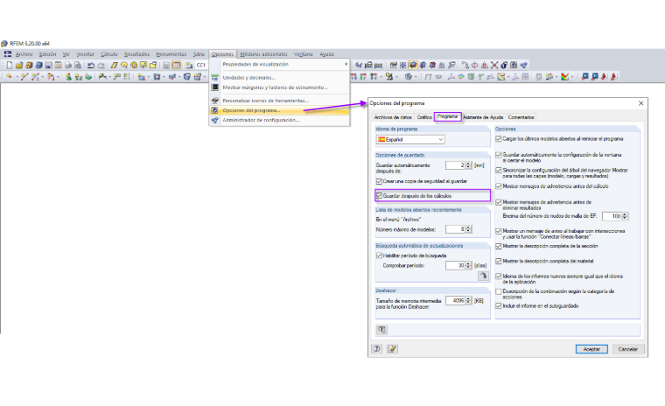The width and height of the screenshot is (665, 406).
Task: Switch to the 'Archivos de datos' tab
Action: (x=393, y=117)
